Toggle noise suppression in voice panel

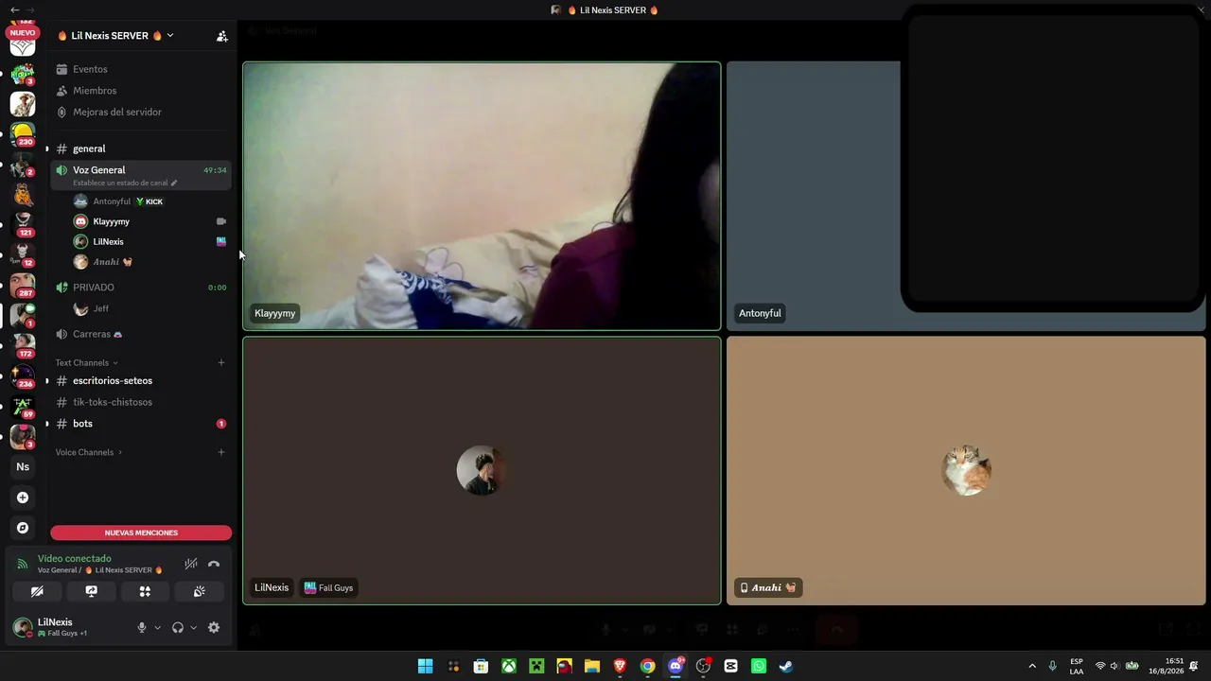point(191,564)
